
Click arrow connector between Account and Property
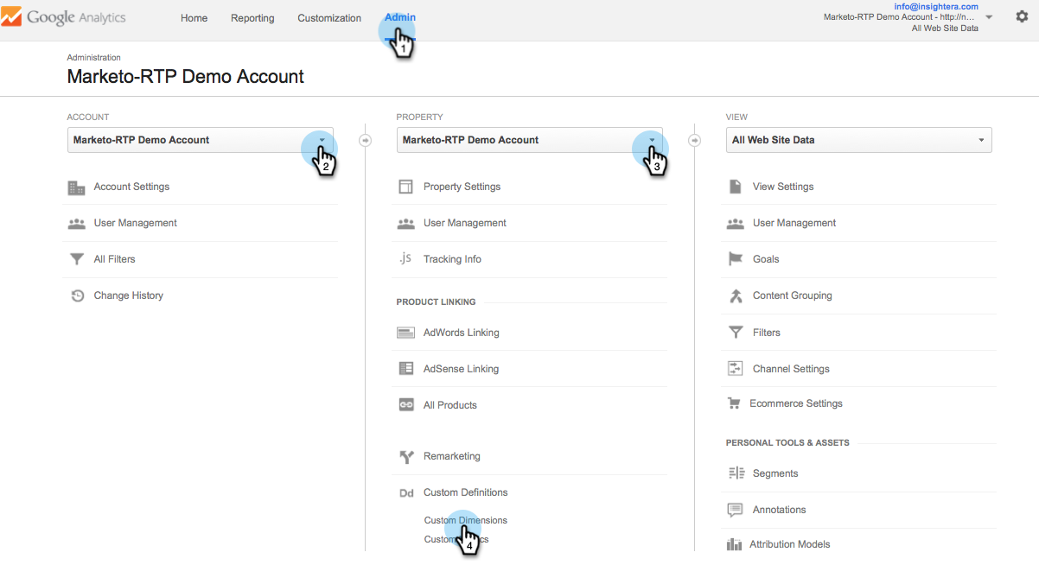(x=365, y=140)
